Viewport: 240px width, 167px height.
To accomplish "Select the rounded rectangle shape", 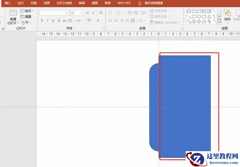I will 204,17.
